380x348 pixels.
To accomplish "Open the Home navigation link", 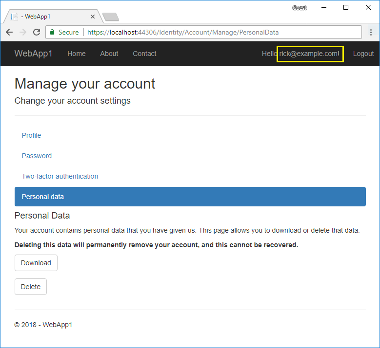I will 77,54.
